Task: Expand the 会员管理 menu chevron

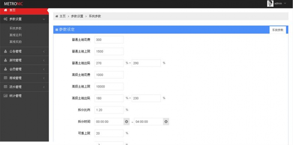Action: (44, 69)
